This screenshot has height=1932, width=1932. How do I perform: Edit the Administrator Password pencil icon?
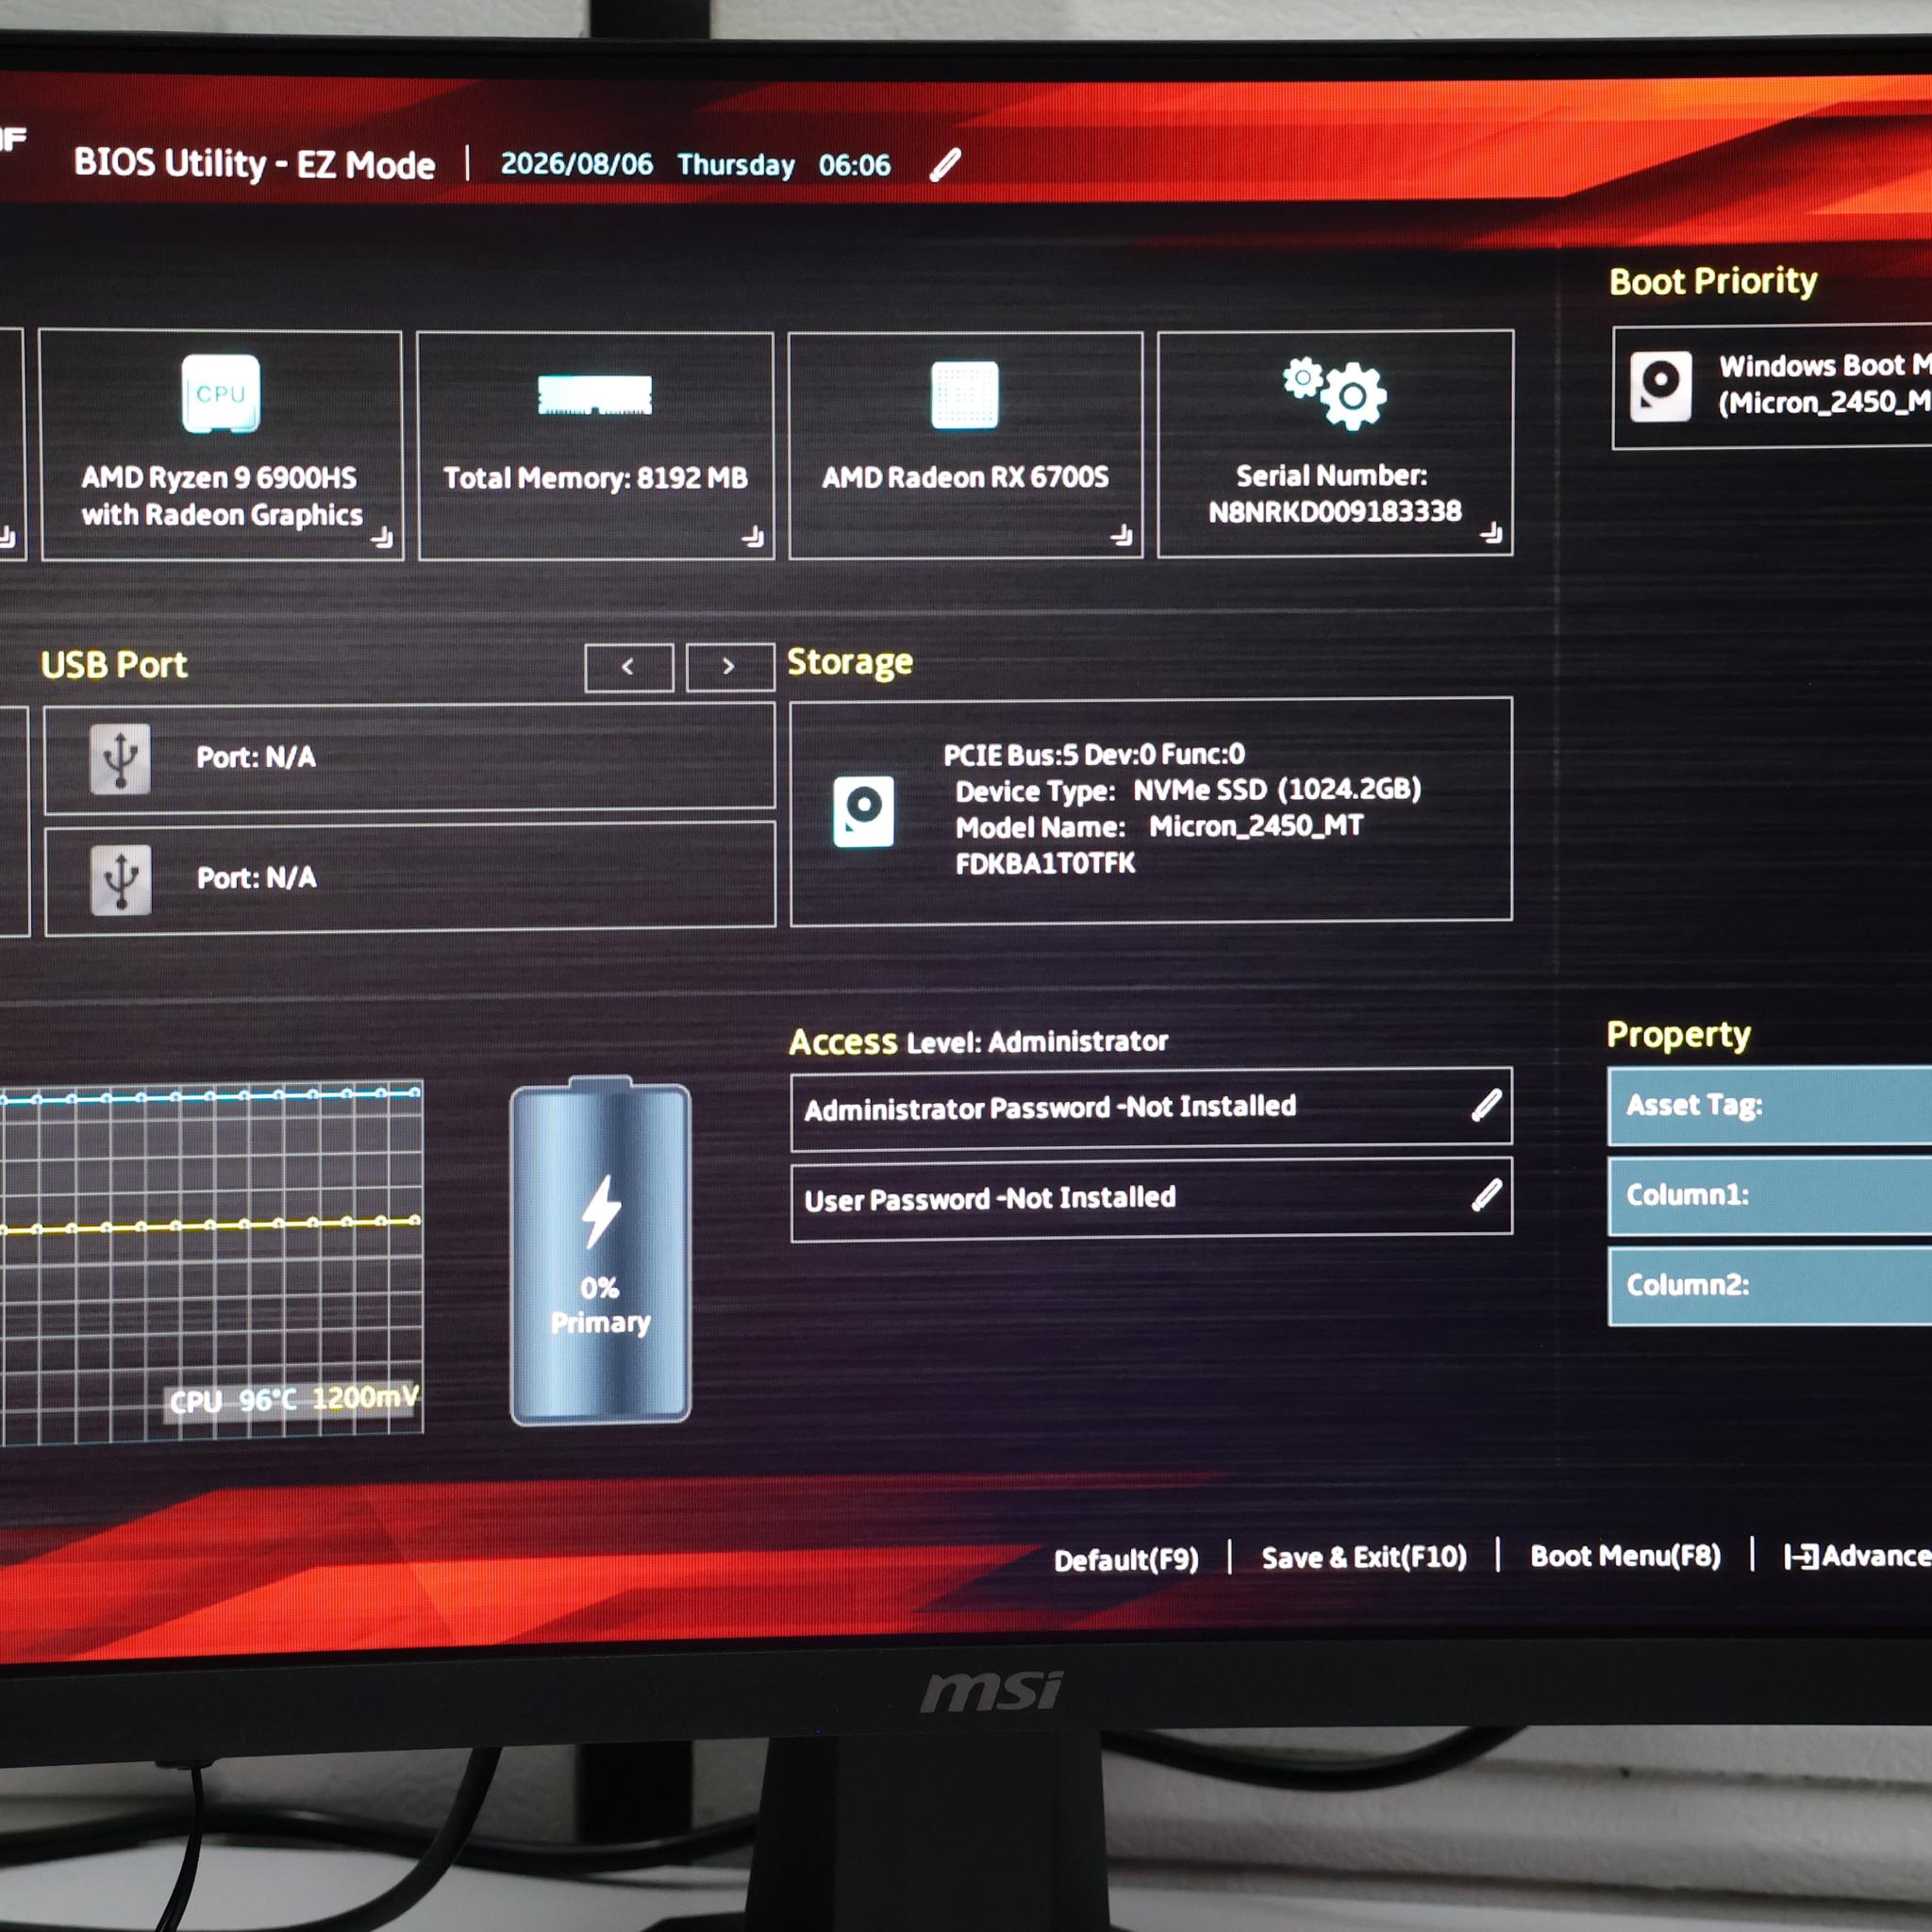(x=1486, y=1105)
